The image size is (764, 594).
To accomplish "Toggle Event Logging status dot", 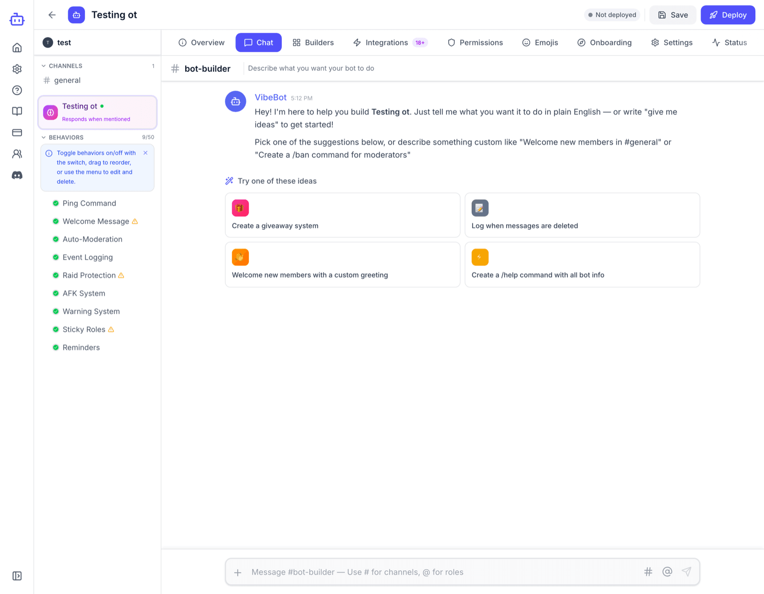I will tap(55, 257).
